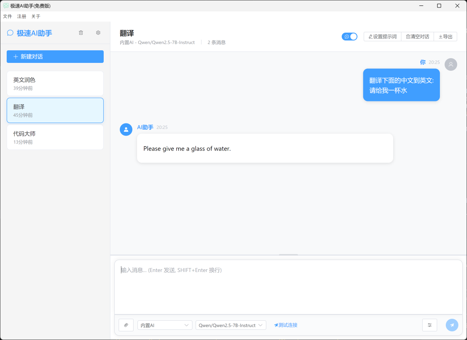Click the 新建对话 button
Screen dimensions: 467x340
pyautogui.click(x=55, y=57)
